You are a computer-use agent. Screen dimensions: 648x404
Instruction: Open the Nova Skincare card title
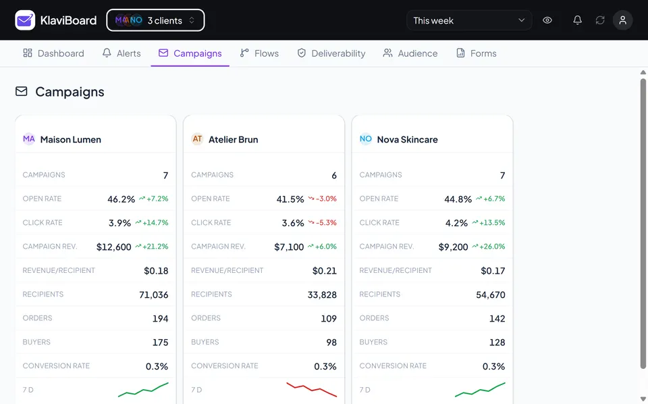point(407,140)
